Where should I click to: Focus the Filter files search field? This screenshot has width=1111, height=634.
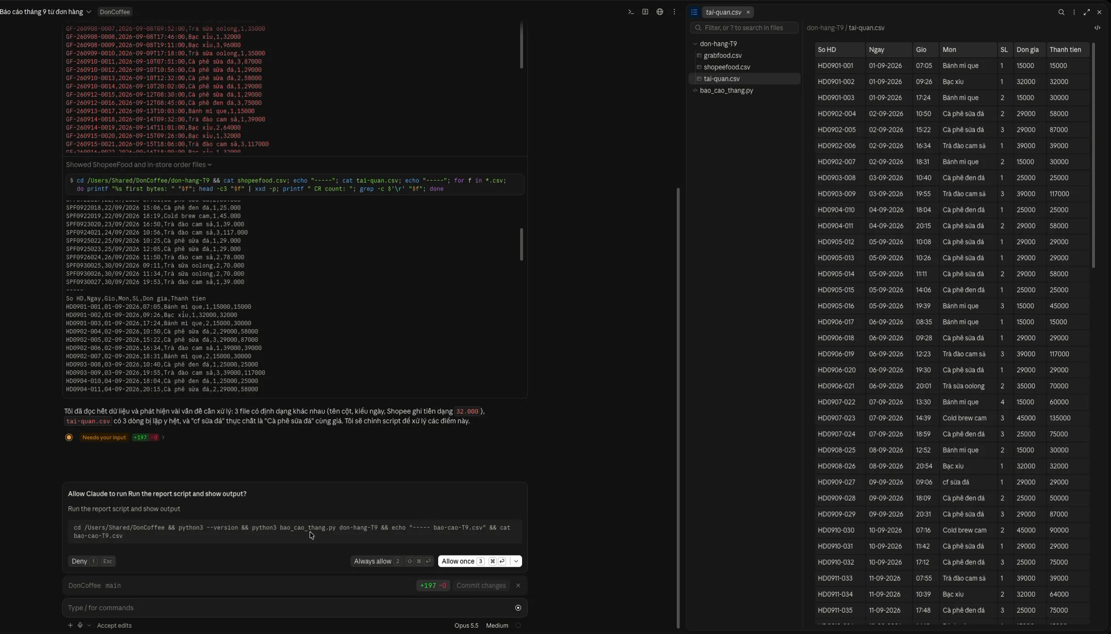[744, 28]
